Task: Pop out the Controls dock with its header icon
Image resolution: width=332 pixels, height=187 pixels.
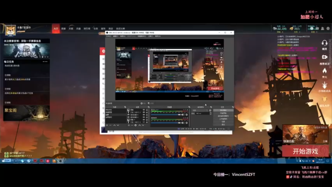Action: 233,107
